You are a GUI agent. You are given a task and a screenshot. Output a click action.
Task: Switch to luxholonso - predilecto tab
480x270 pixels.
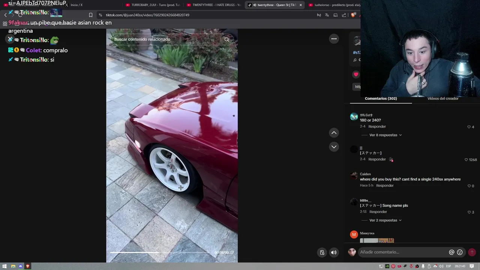(334, 5)
